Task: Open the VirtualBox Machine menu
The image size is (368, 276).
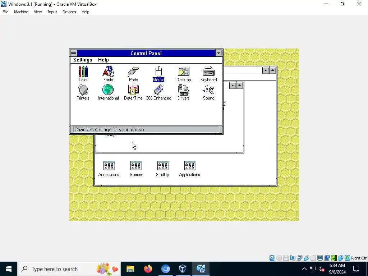Action: (21, 12)
